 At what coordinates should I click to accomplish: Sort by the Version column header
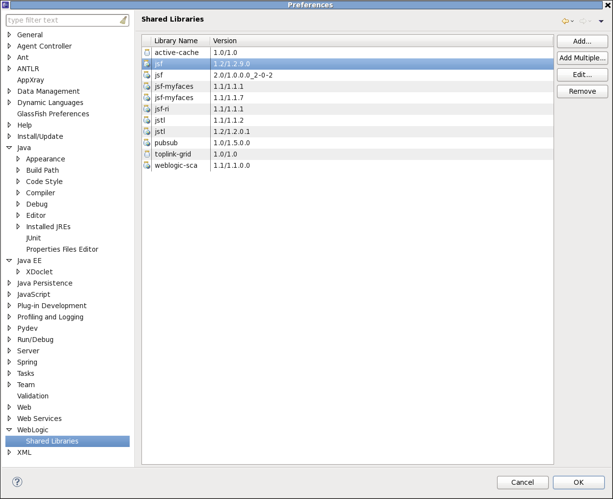tap(382, 41)
